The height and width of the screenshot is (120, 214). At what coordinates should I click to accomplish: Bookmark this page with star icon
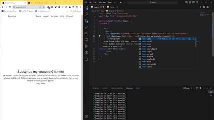click(44, 7)
